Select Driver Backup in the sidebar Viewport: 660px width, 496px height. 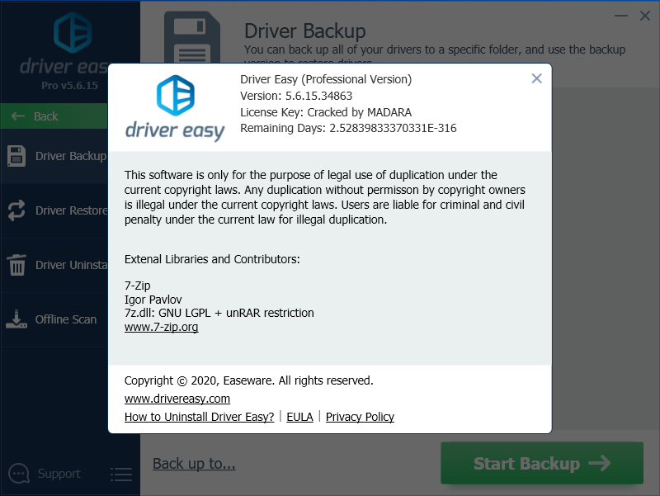(x=54, y=156)
